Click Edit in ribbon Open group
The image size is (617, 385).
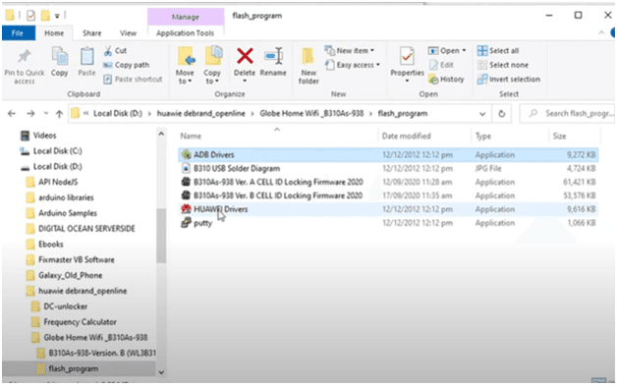pos(441,65)
